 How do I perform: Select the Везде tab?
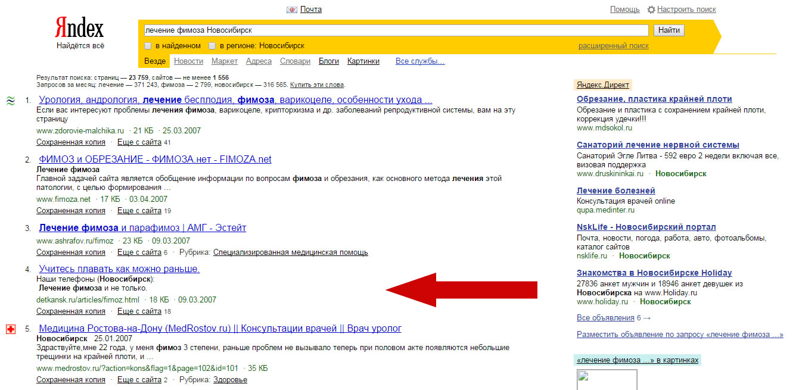click(x=155, y=61)
